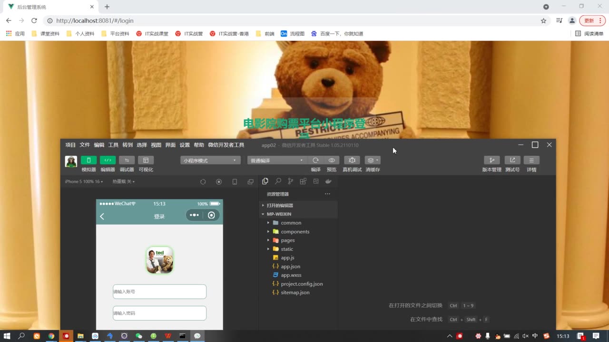Click the 请输入账号 account input field
609x342 pixels.
click(x=159, y=292)
